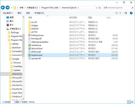Toggle the preview pane icon
The width and height of the screenshot is (135, 104).
(126, 13)
